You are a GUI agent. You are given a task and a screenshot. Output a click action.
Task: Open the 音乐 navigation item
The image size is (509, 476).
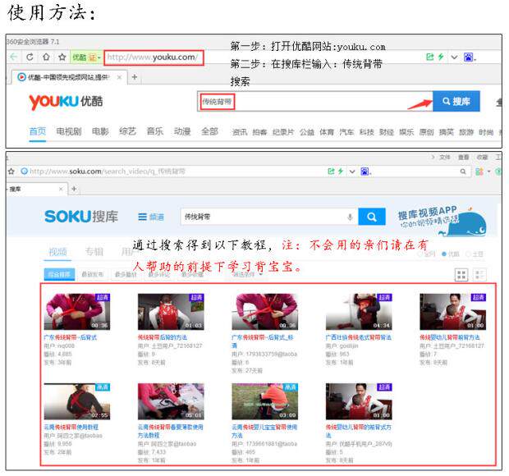pos(155,131)
